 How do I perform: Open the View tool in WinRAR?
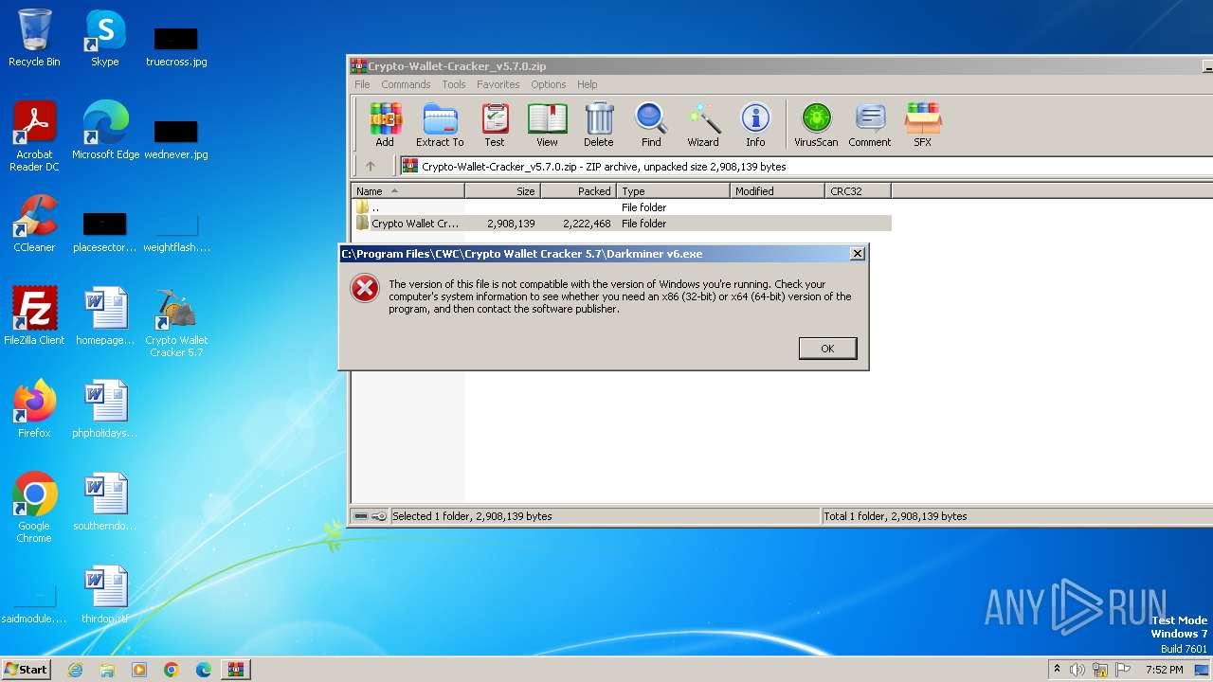tap(547, 125)
